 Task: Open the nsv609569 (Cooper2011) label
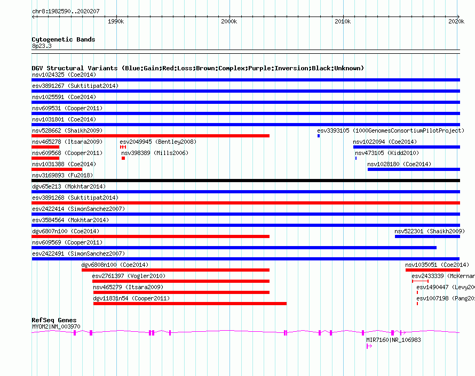click(x=67, y=242)
